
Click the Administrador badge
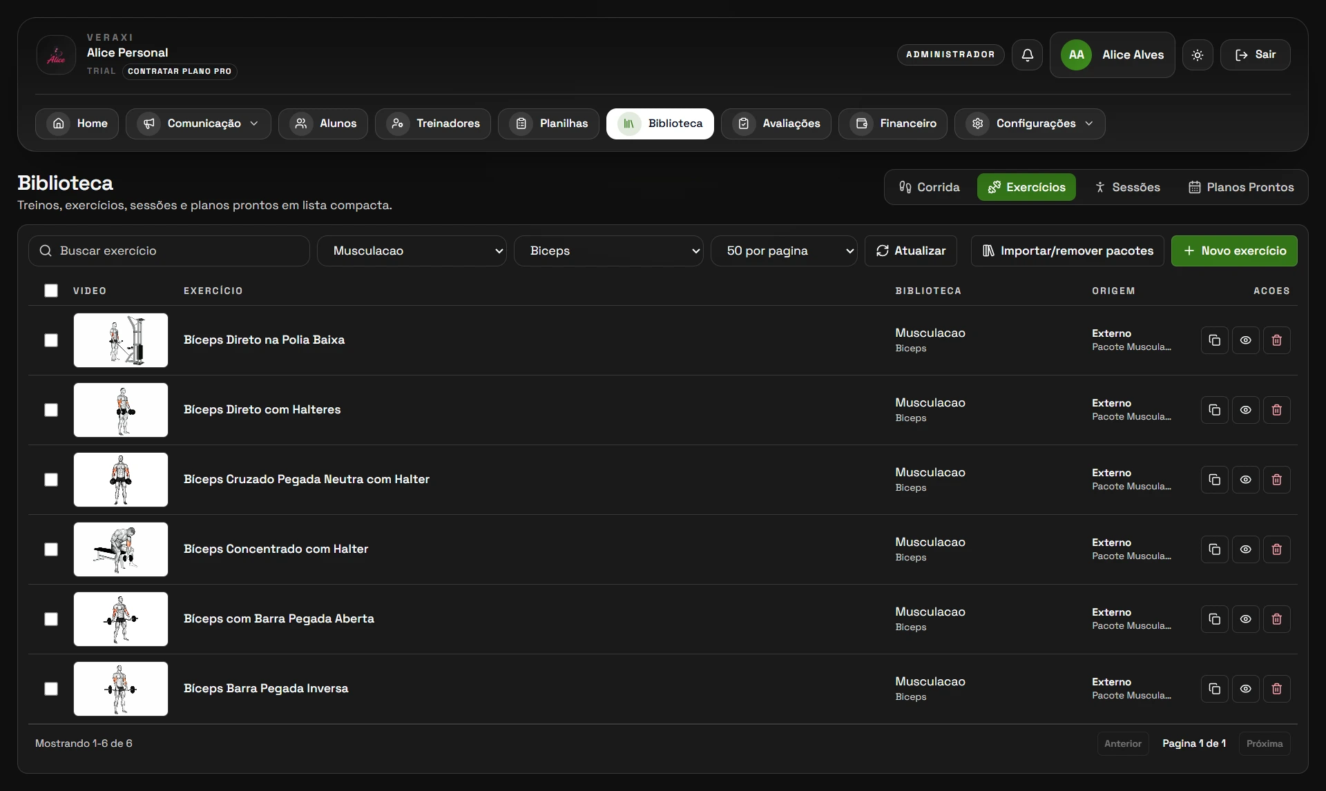tap(950, 55)
